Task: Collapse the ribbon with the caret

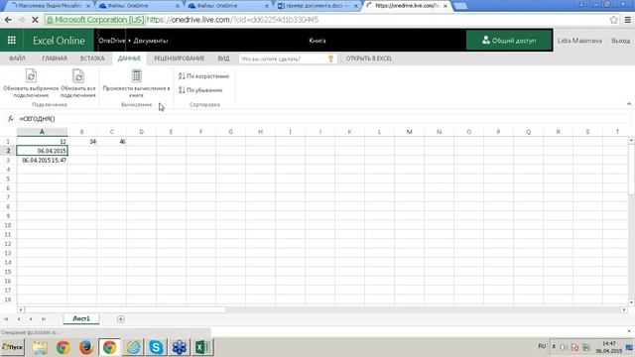Action: click(x=629, y=104)
